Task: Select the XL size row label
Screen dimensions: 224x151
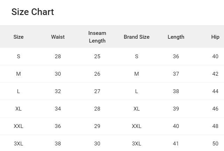Action: [x=19, y=109]
